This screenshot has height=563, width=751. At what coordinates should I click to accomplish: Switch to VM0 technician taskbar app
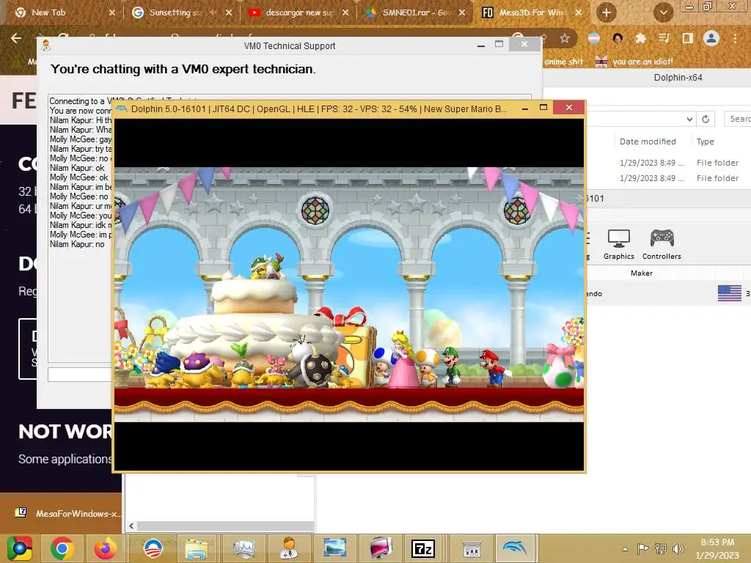[x=289, y=548]
